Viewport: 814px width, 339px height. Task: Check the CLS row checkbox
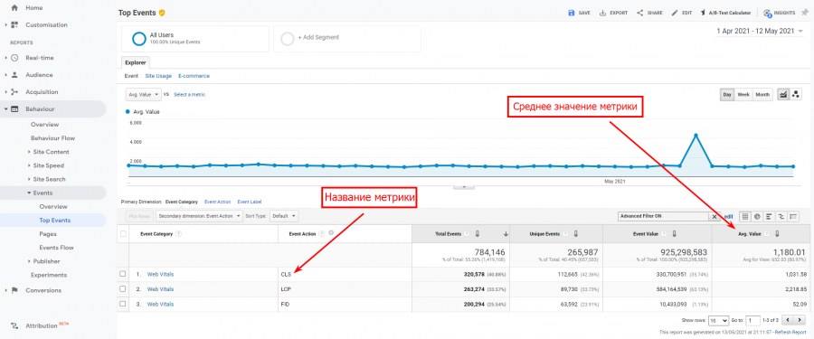[122, 274]
